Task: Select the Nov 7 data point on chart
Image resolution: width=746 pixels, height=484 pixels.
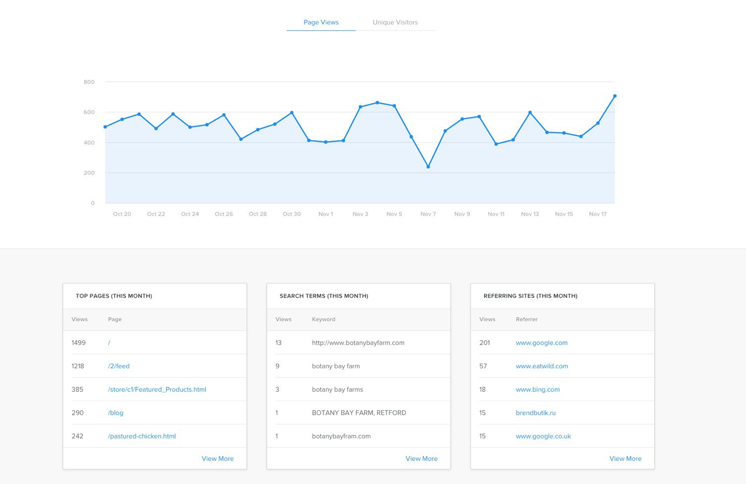Action: (x=428, y=166)
